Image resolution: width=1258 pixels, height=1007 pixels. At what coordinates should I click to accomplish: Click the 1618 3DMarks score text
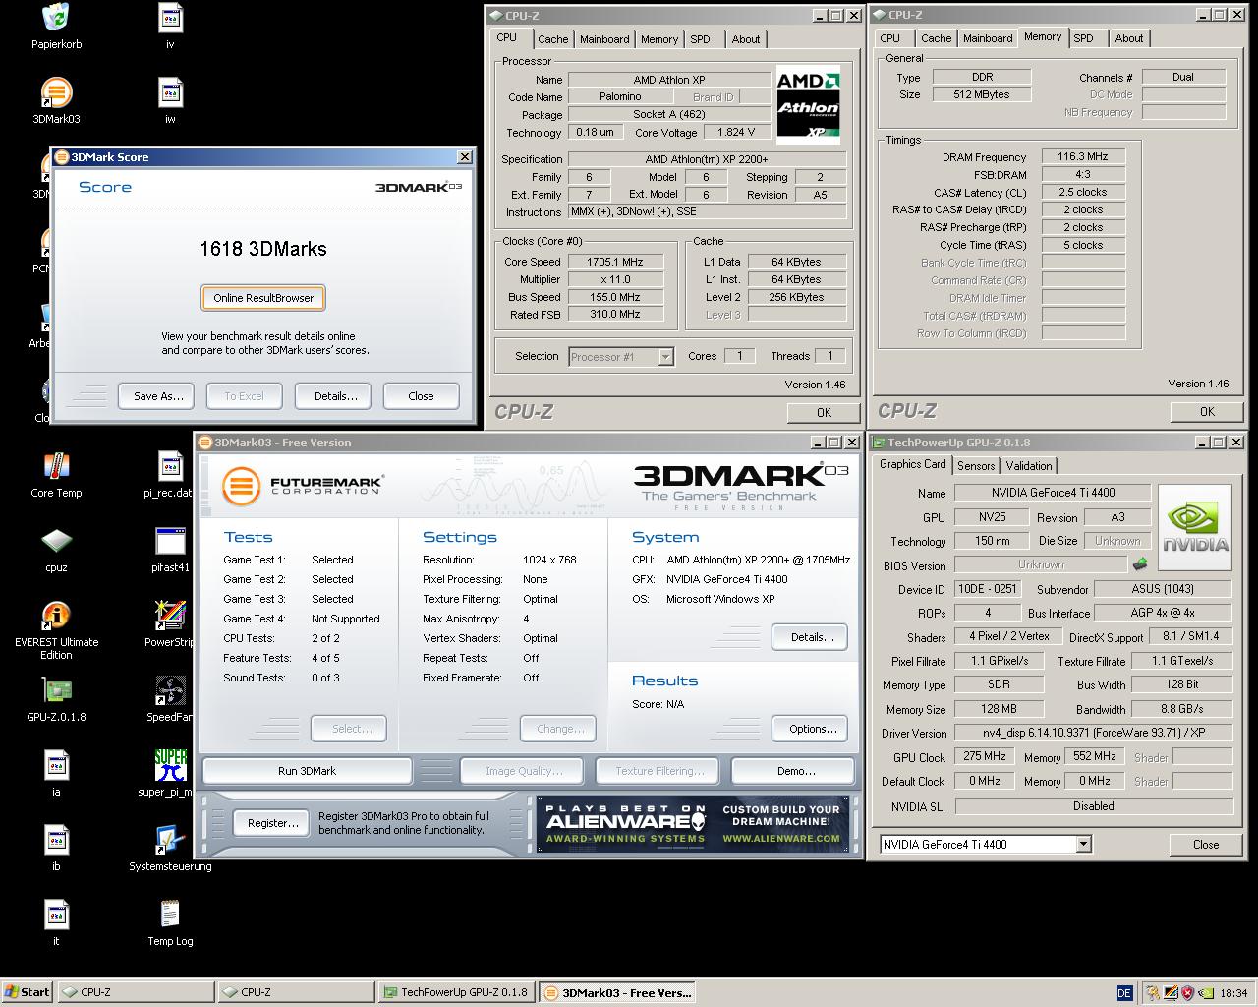[x=262, y=249]
